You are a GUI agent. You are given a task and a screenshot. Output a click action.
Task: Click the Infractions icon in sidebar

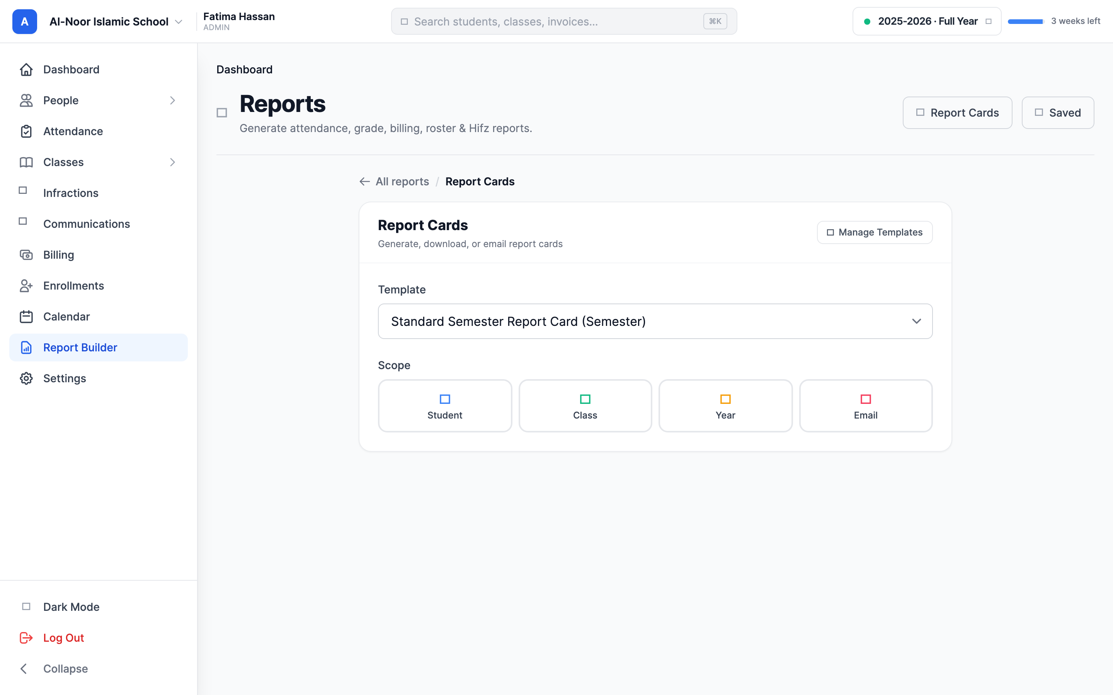22,190
